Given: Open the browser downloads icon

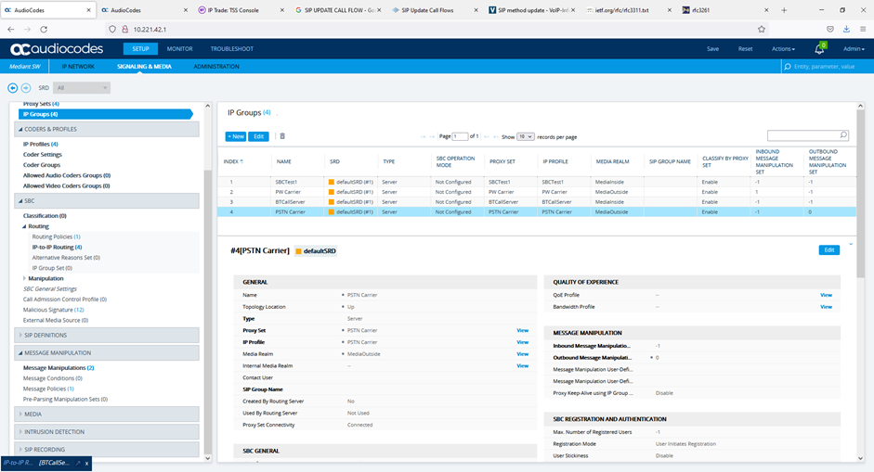Looking at the screenshot, I should (846, 29).
